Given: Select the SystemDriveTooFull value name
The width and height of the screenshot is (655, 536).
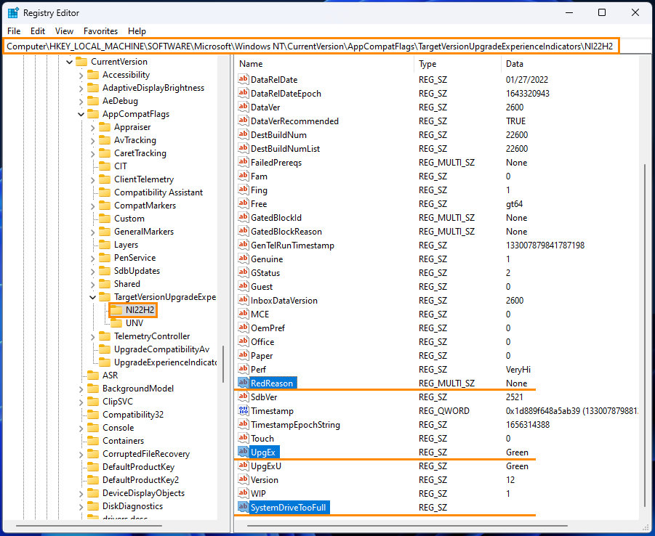Looking at the screenshot, I should click(x=288, y=508).
